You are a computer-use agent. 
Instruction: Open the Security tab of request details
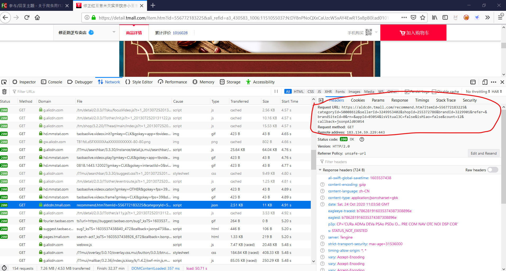pyautogui.click(x=469, y=100)
